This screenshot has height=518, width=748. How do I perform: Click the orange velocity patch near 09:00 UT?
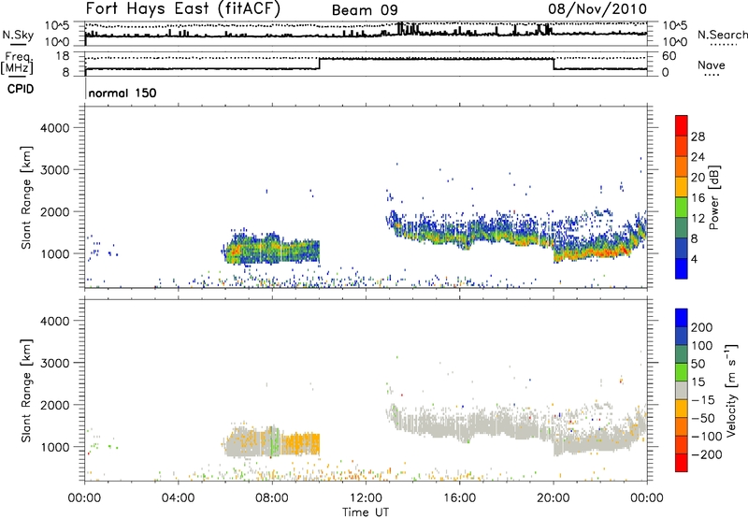pos(301,443)
